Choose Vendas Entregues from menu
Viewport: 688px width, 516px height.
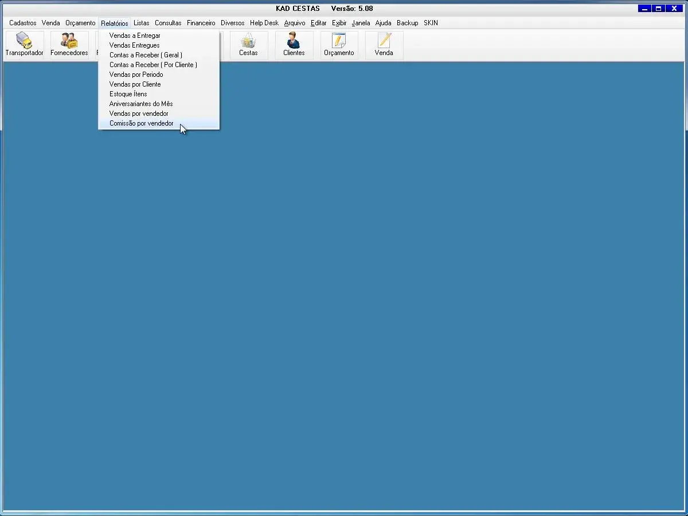pyautogui.click(x=134, y=45)
